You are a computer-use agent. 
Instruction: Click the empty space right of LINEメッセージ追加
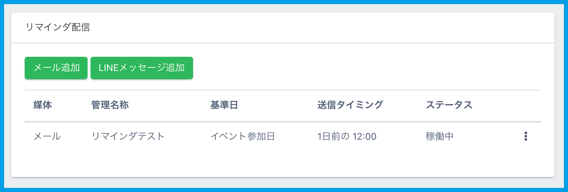point(337,68)
